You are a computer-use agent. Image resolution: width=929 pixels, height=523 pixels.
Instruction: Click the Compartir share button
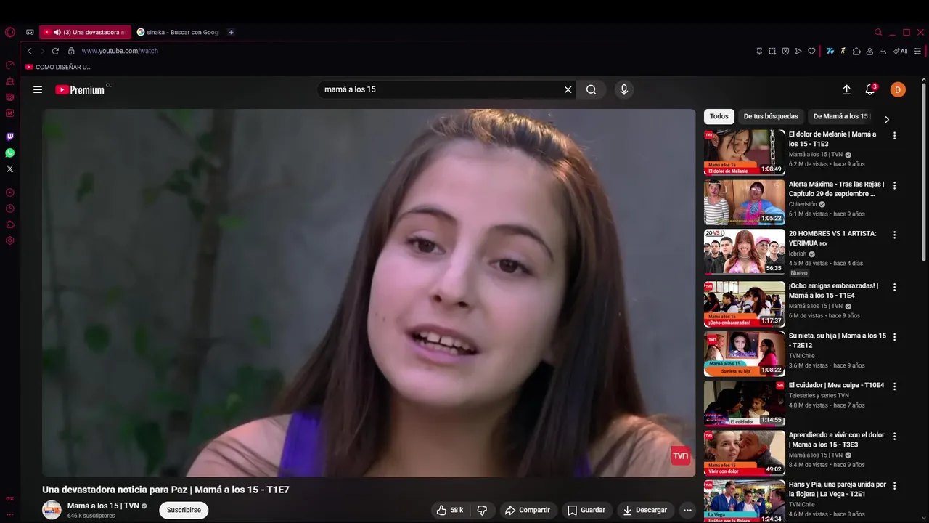point(528,510)
